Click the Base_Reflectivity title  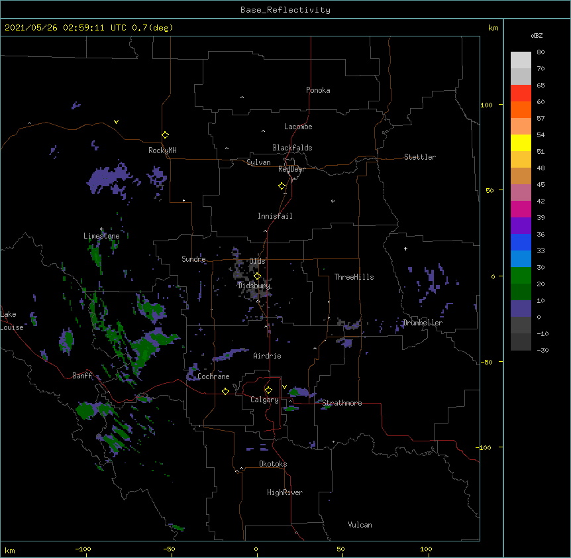[x=285, y=10]
